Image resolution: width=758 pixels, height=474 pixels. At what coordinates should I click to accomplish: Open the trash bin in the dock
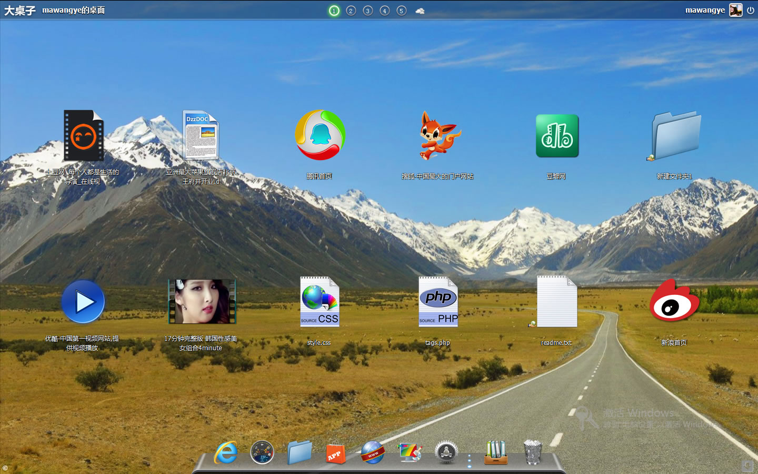(x=533, y=452)
